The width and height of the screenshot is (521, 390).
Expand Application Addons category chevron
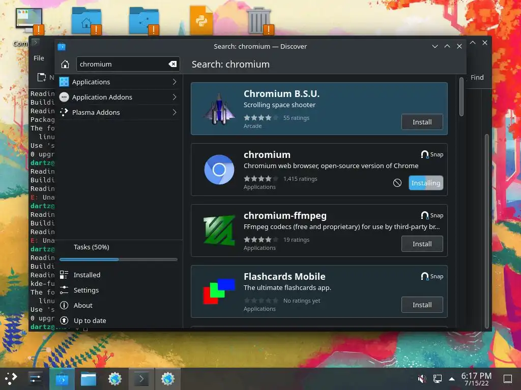175,97
